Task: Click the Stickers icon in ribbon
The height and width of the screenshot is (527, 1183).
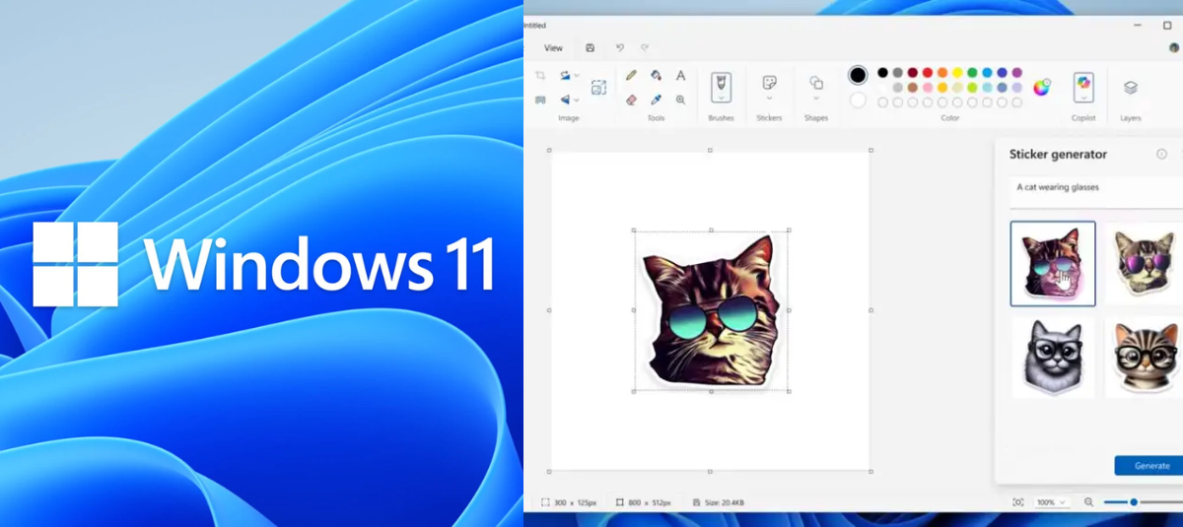Action: tap(770, 82)
